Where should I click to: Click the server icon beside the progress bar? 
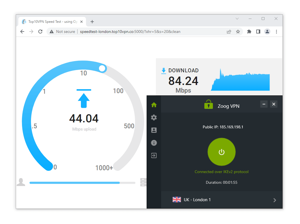point(143,182)
